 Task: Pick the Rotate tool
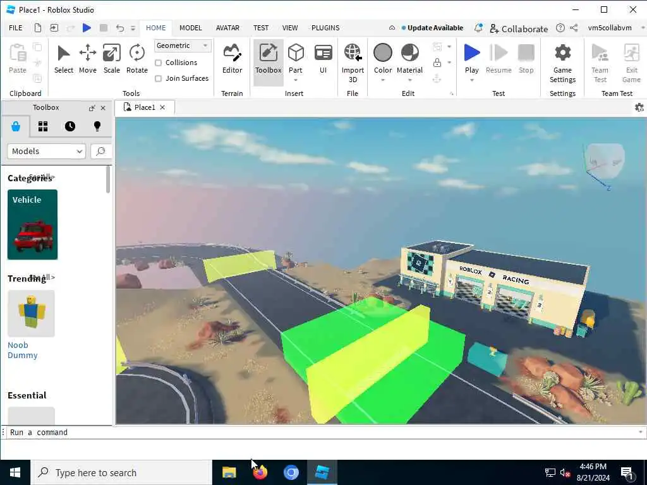[136, 59]
